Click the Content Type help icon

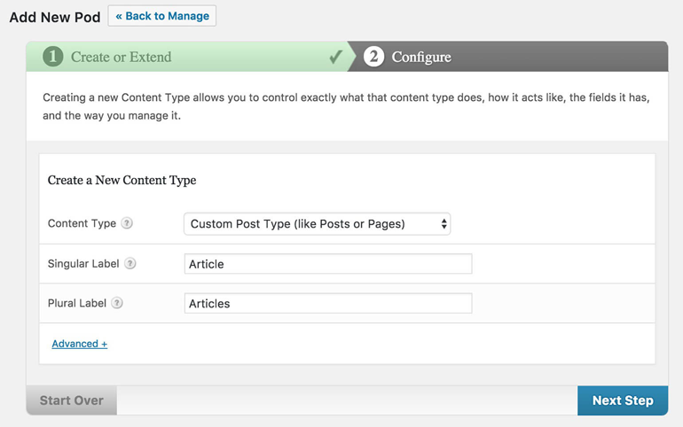pyautogui.click(x=127, y=223)
